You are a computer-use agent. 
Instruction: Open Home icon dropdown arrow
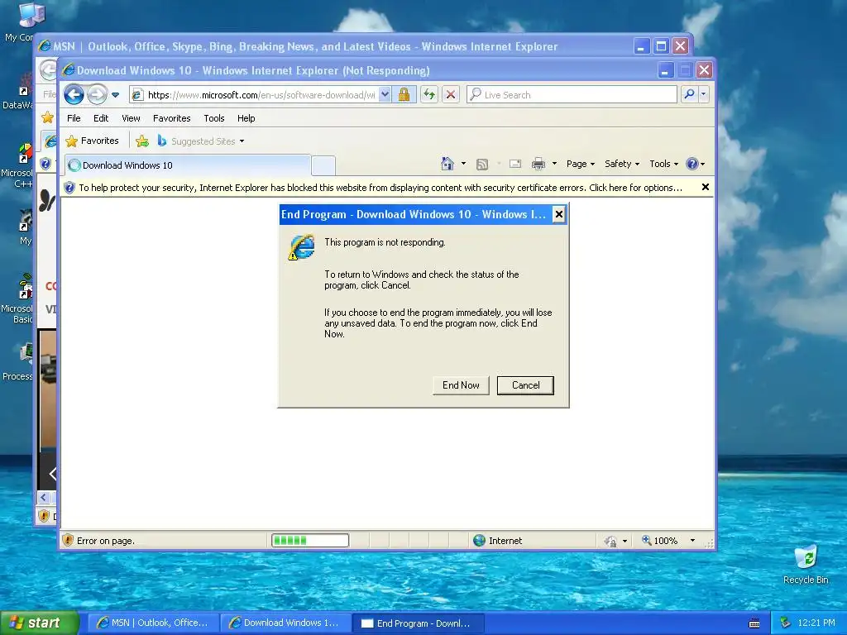tap(463, 164)
